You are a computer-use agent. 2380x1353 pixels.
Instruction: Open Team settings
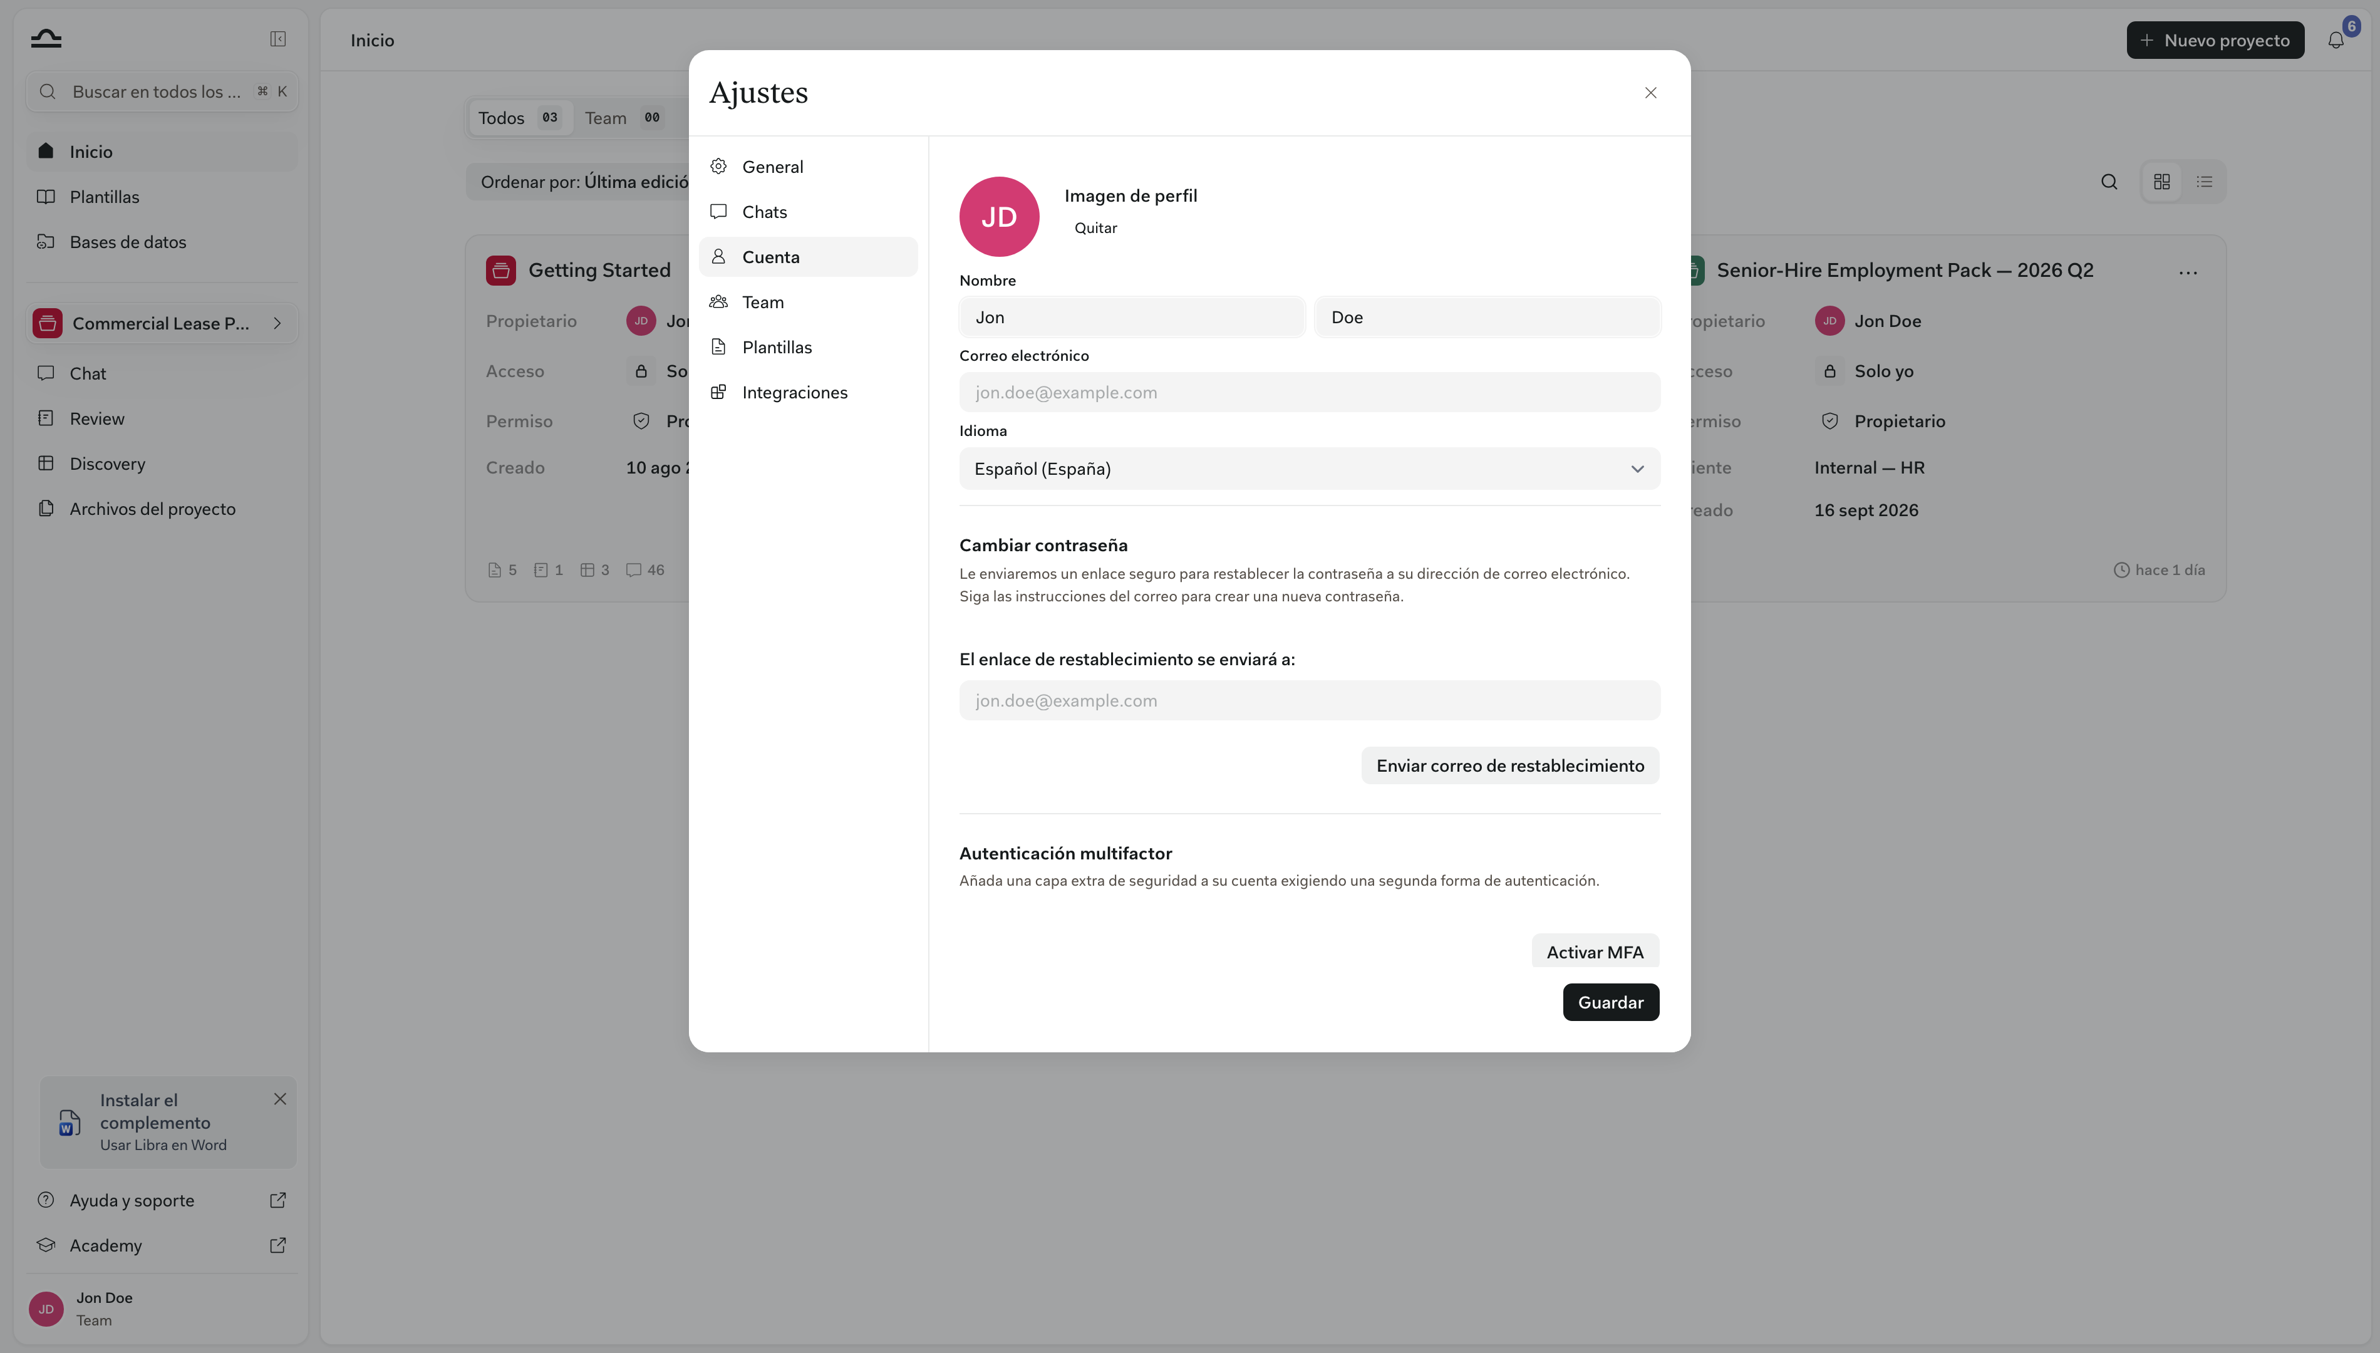pos(808,302)
